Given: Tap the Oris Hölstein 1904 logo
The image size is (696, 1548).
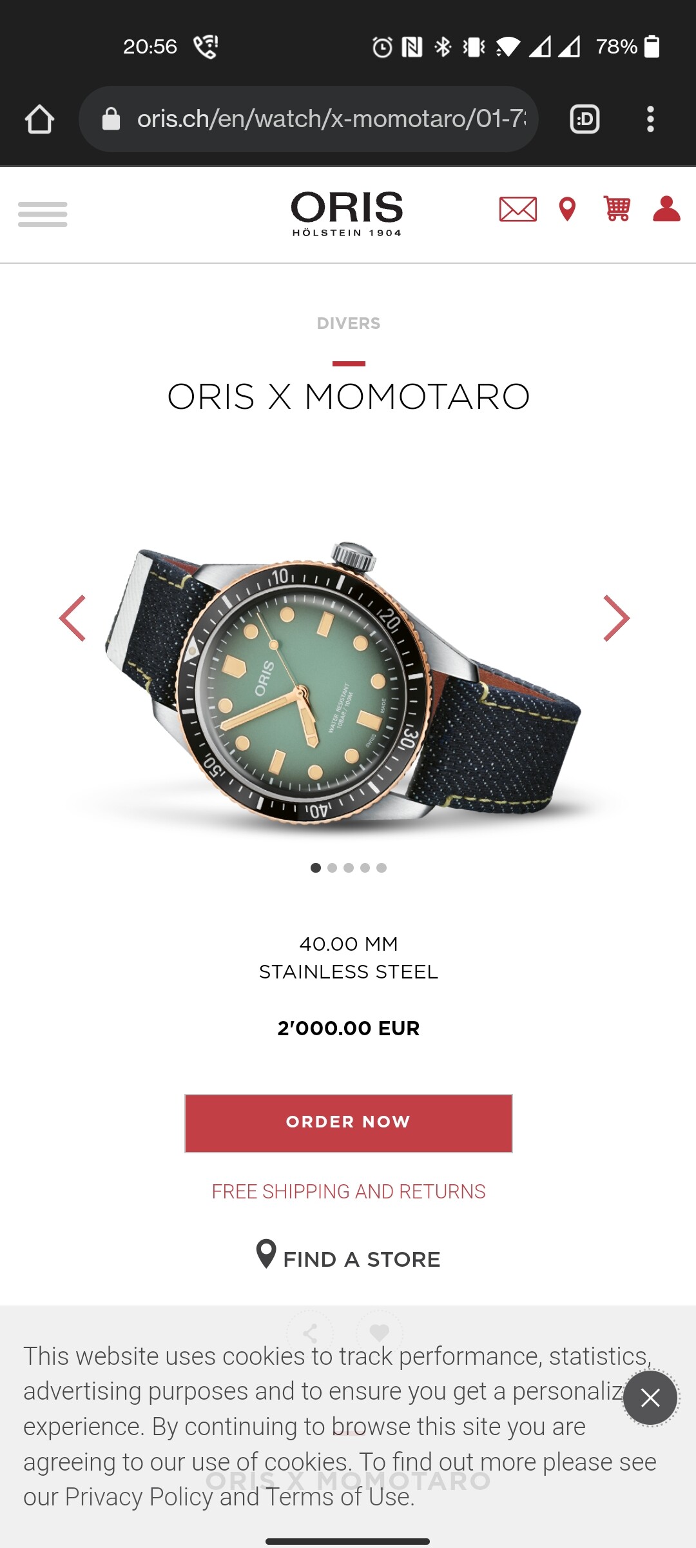Looking at the screenshot, I should tap(347, 214).
